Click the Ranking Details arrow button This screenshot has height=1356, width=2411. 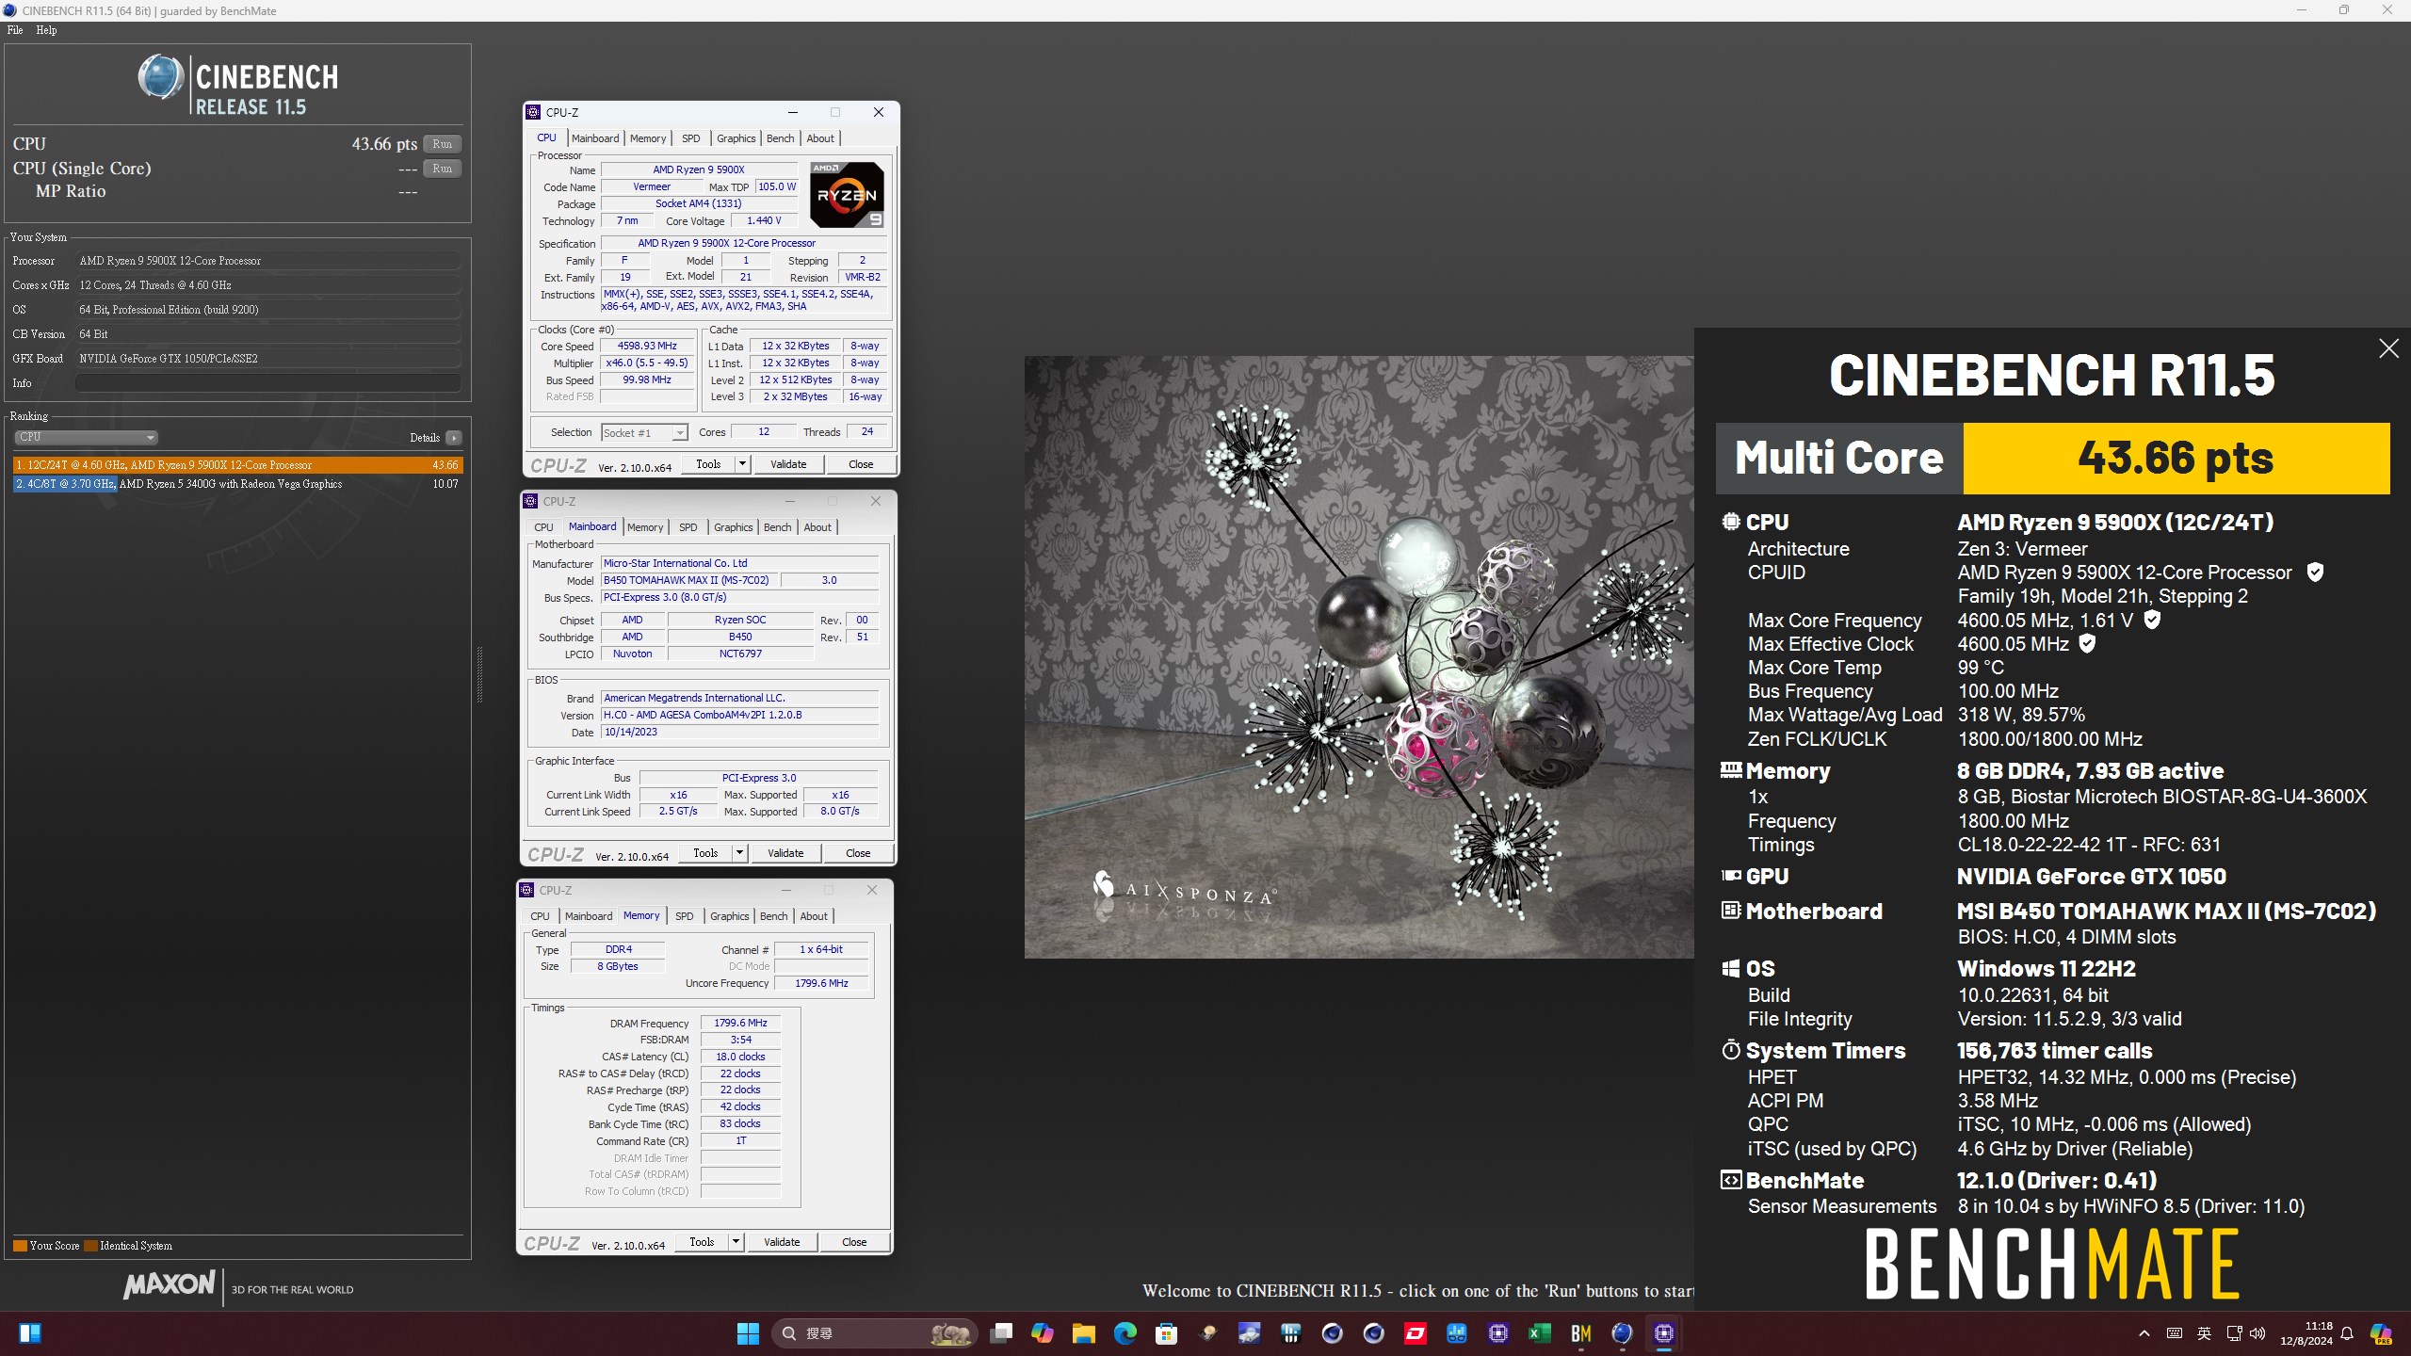pos(454,438)
